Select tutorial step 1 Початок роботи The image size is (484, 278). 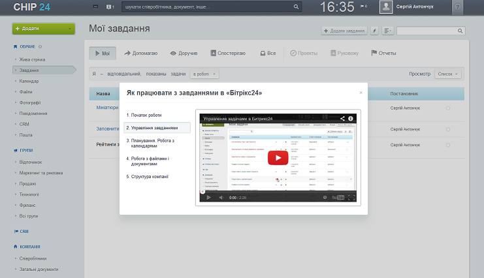click(x=144, y=115)
